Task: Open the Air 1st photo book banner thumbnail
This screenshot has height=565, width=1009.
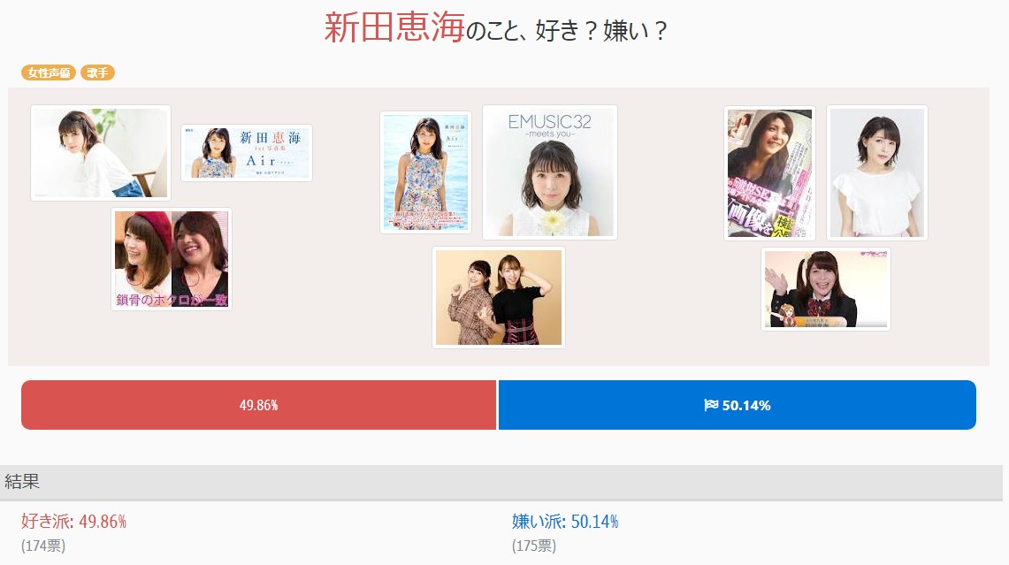Action: point(247,153)
